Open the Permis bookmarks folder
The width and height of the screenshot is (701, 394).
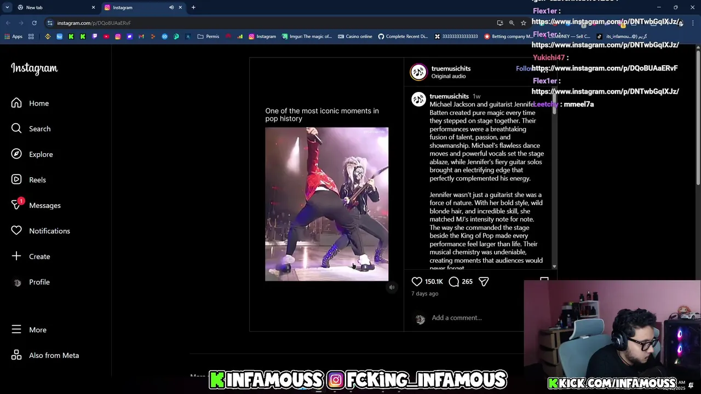click(x=208, y=37)
